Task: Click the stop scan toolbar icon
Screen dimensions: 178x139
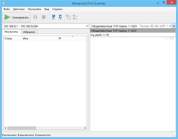Action: (44, 17)
